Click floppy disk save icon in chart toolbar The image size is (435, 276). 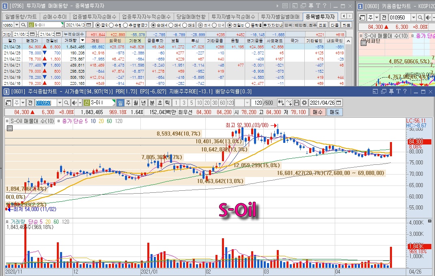(297, 103)
